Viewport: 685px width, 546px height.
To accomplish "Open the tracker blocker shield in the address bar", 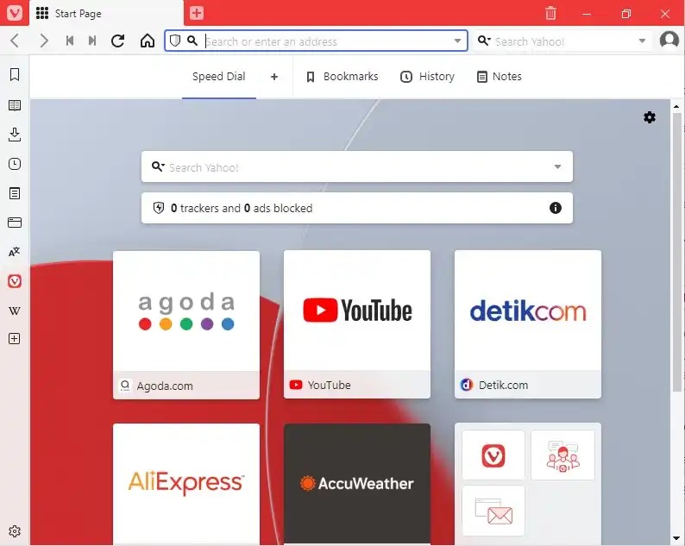I will 175,41.
